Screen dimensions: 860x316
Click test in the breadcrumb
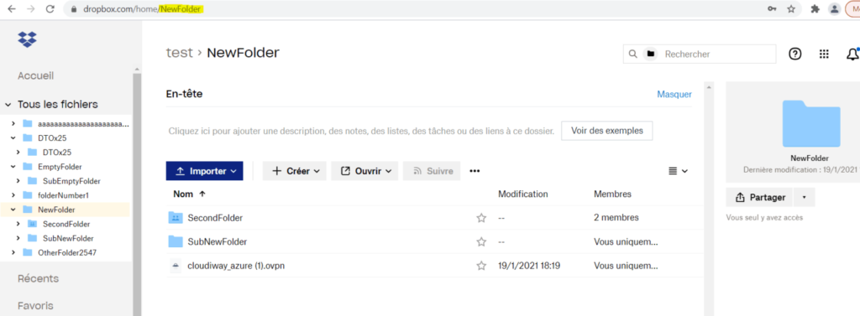pos(180,53)
